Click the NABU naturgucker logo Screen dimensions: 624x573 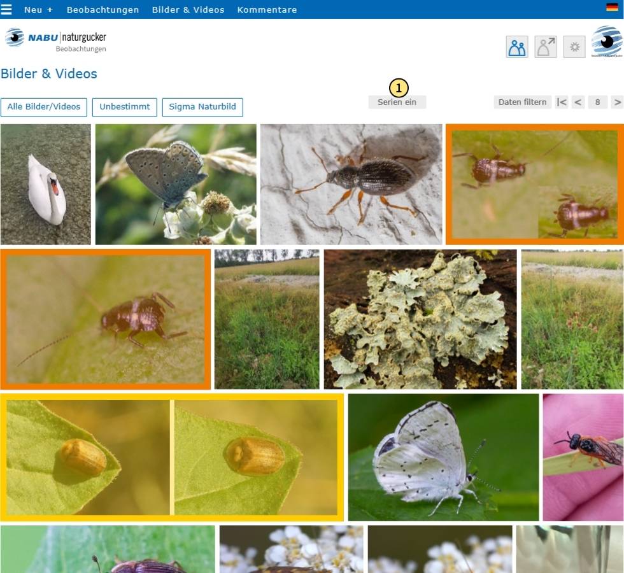click(x=56, y=39)
